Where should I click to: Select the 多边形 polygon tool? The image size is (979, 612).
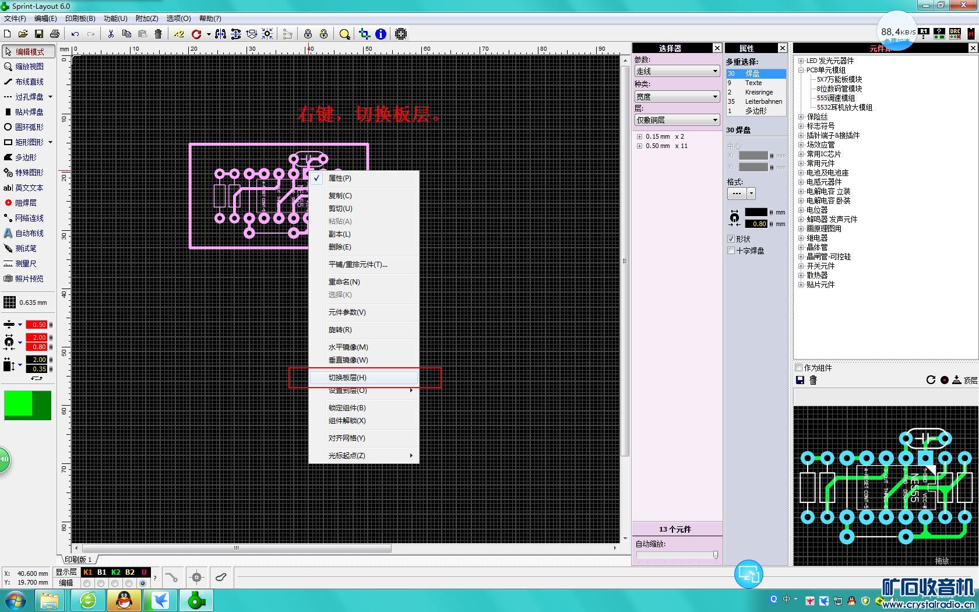coord(28,157)
